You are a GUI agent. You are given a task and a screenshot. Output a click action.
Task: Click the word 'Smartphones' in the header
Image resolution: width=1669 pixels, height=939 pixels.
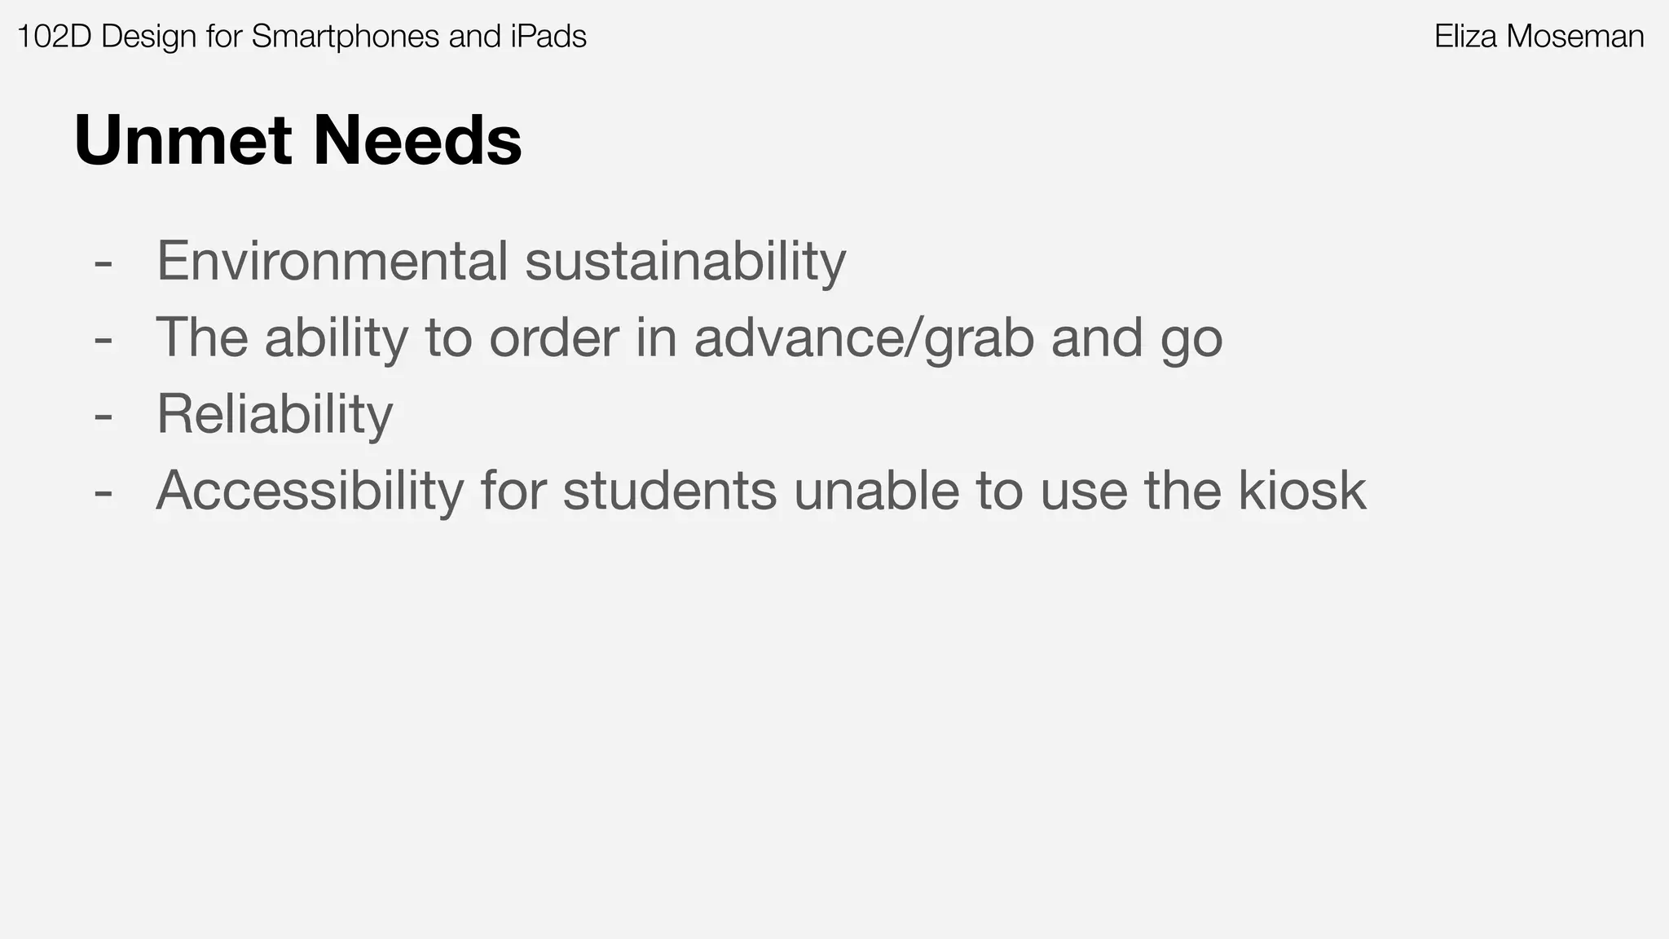[346, 37]
